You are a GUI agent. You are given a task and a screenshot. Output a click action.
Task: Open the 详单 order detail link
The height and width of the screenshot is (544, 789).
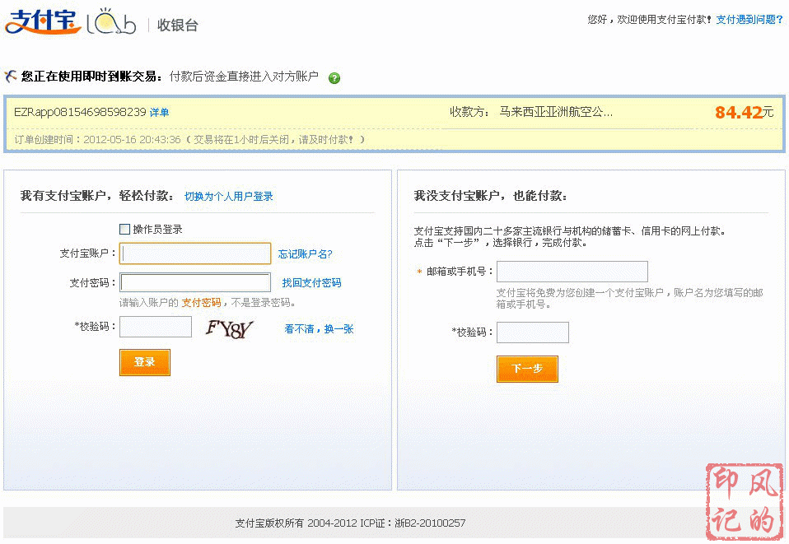click(x=159, y=112)
